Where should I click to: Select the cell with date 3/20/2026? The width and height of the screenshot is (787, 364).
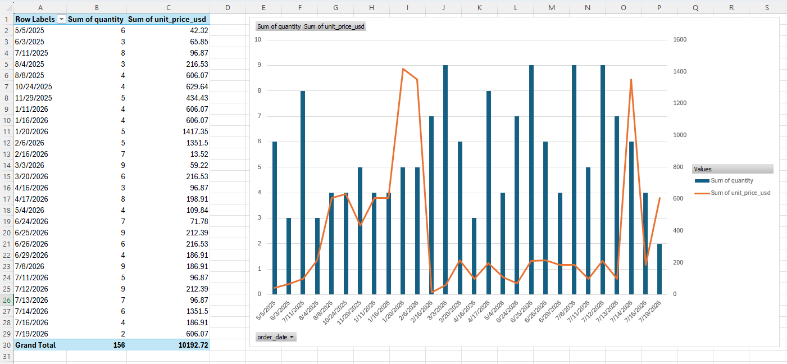[x=40, y=176]
